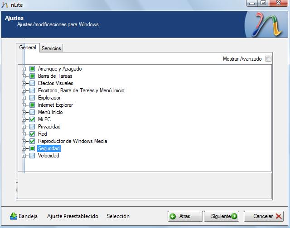Screen dimensions: 290x228
Task: Select the Seguridad tree item
Action: pos(49,148)
